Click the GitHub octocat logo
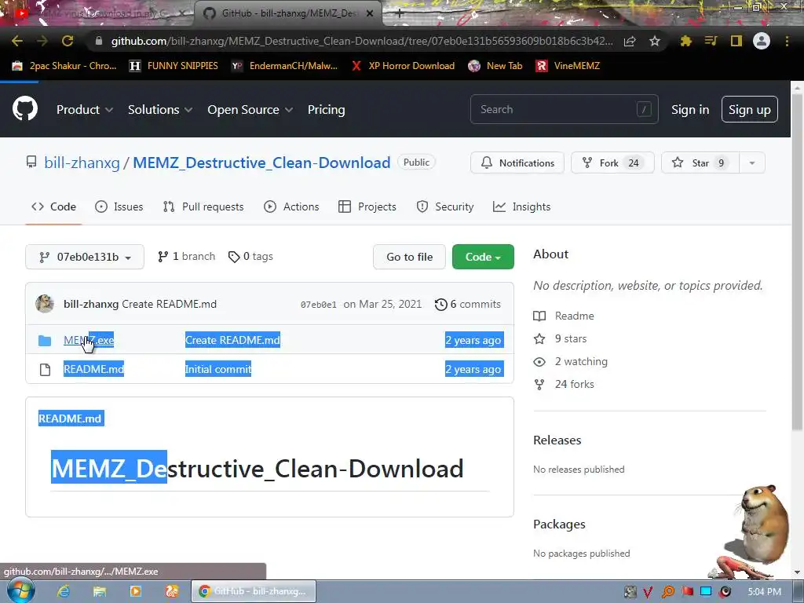 [24, 108]
